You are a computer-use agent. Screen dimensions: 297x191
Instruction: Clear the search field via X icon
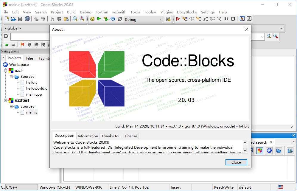tap(7, 36)
